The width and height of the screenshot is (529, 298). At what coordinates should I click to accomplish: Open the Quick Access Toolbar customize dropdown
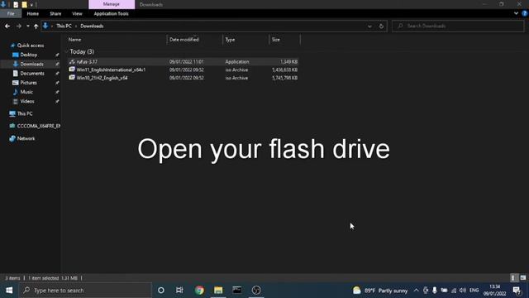(x=31, y=4)
